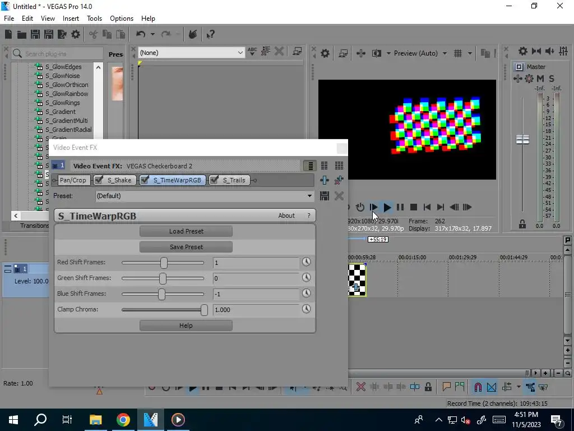Open the Insert menu
574x431 pixels.
71,19
